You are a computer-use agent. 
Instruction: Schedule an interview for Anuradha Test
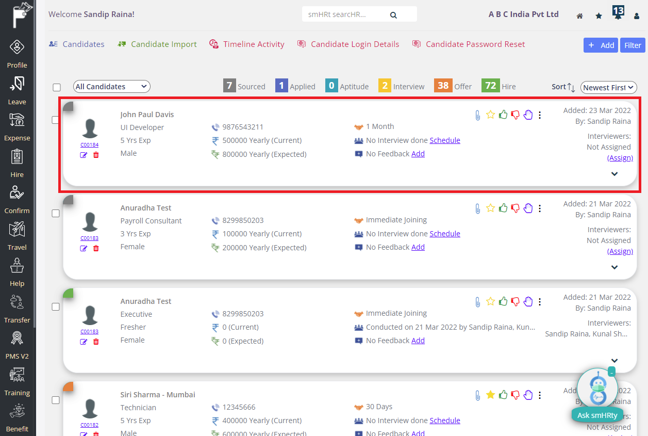[x=444, y=233]
